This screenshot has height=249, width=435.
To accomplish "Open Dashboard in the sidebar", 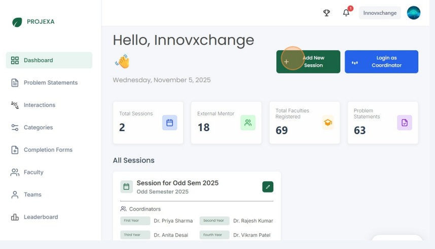I will (49, 60).
